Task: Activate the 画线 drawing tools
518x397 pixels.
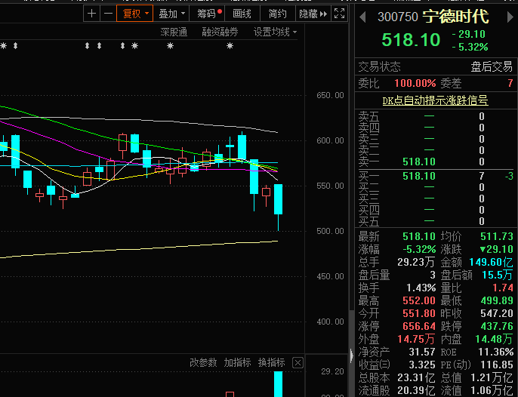Action: pos(242,14)
